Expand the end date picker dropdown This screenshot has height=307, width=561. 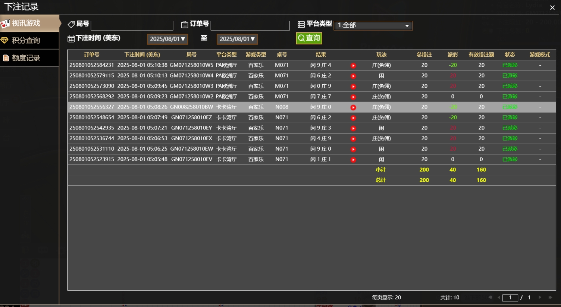[237, 39]
